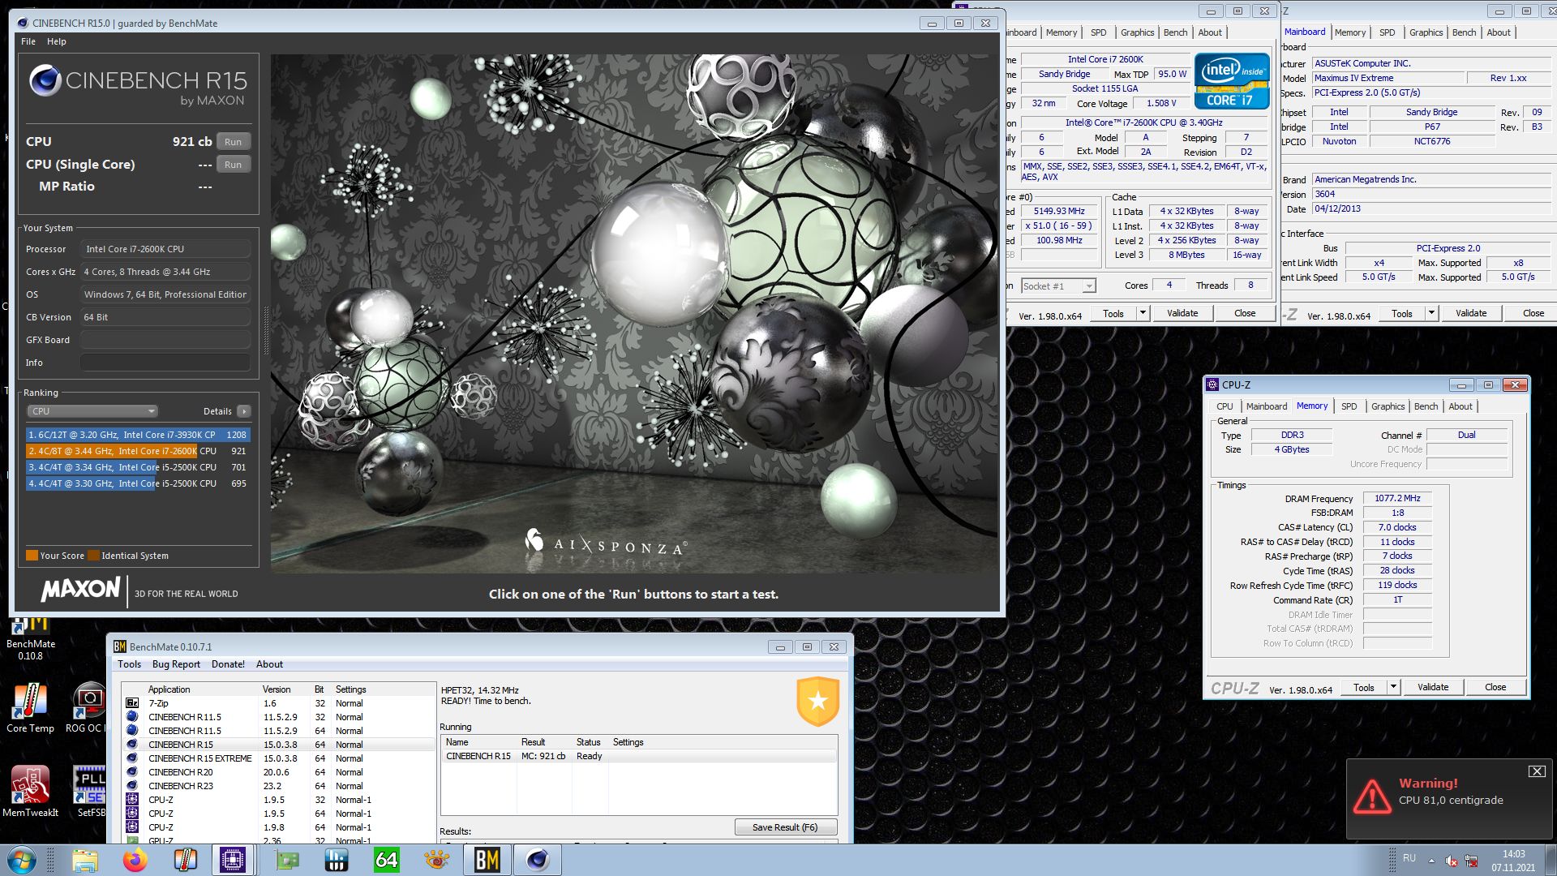Open the Help menu in Cinebench
This screenshot has width=1557, height=876.
(56, 41)
